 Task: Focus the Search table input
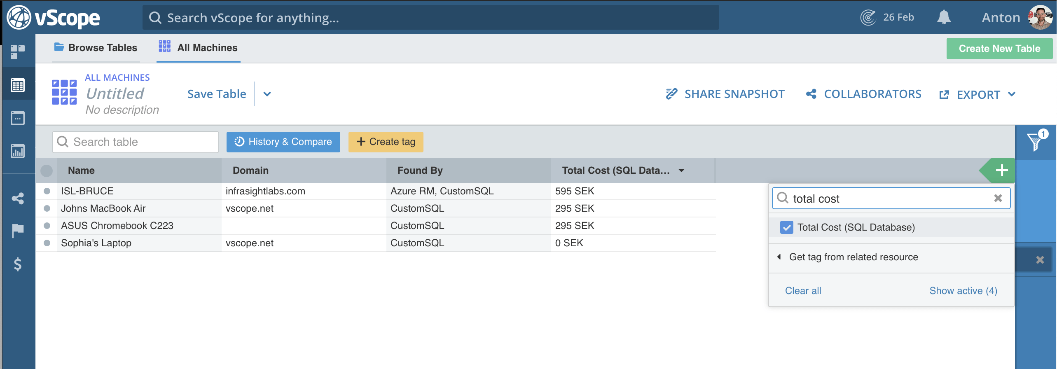135,142
